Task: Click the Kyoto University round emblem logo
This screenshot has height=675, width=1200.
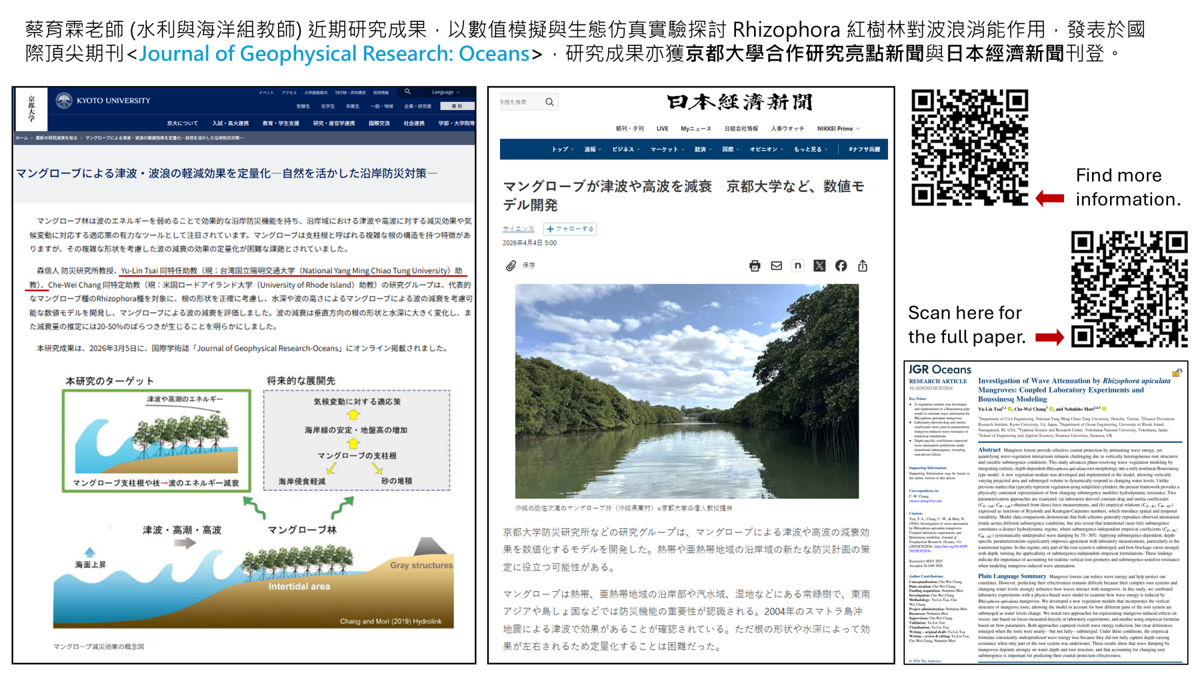Action: coord(64,100)
